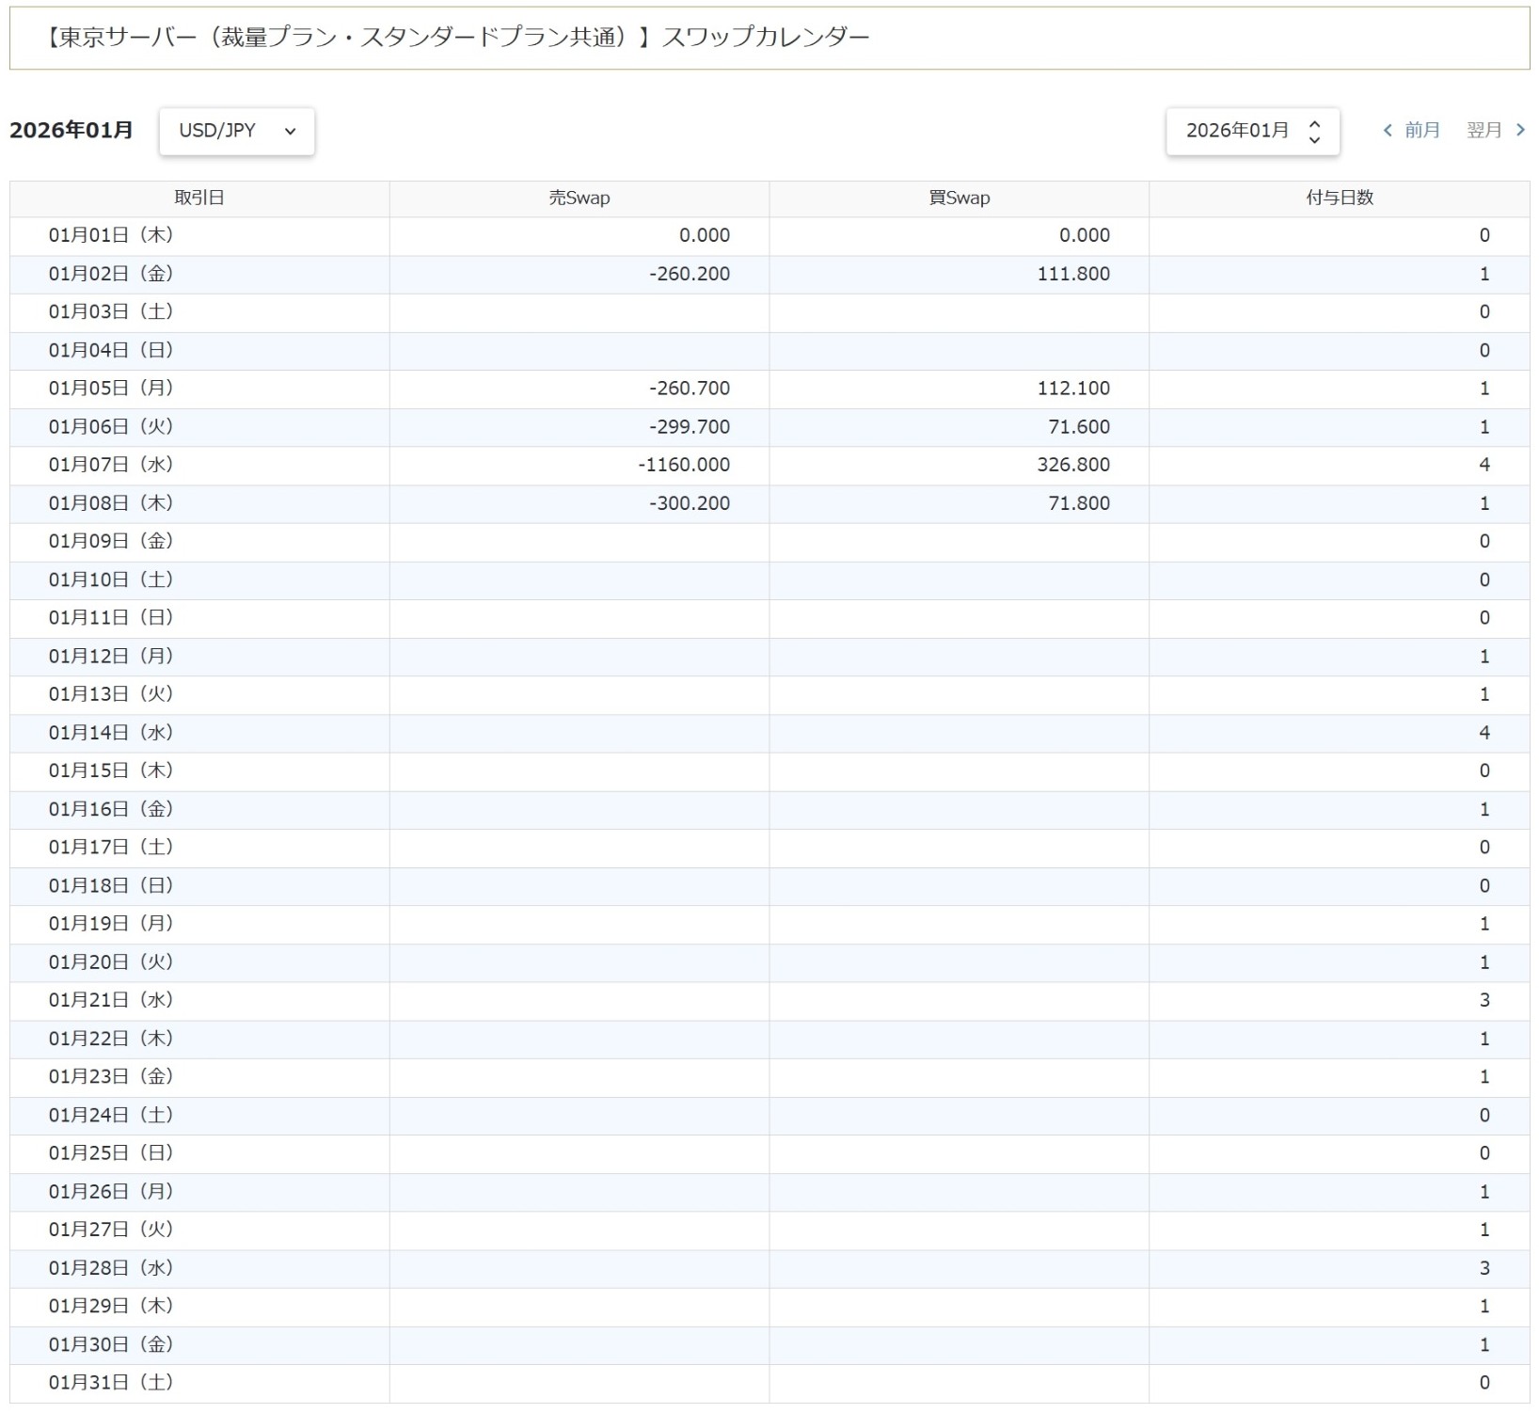Screen dimensions: 1539x1413
Task: Click sell swap value -300.200
Action: pyautogui.click(x=690, y=503)
